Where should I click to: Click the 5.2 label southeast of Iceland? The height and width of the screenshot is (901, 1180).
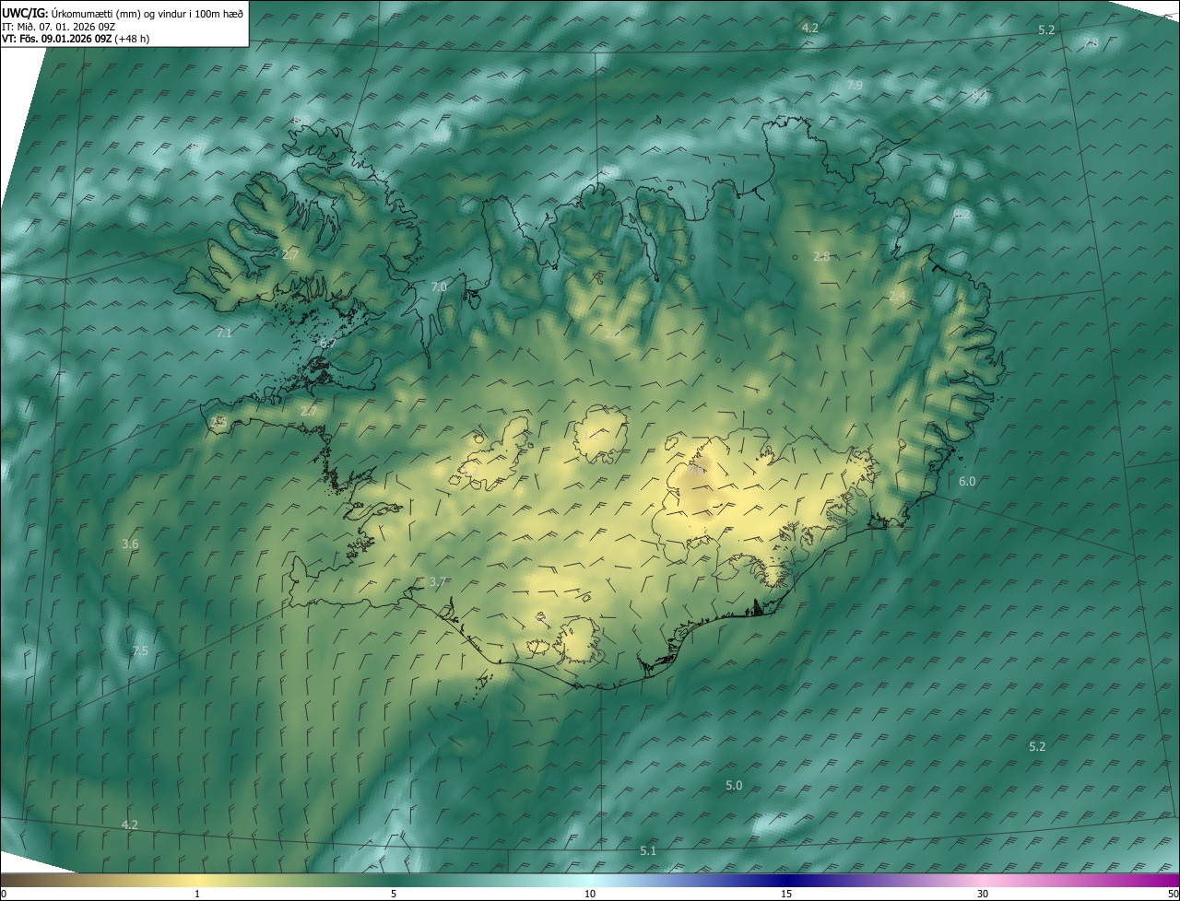[x=1037, y=746]
